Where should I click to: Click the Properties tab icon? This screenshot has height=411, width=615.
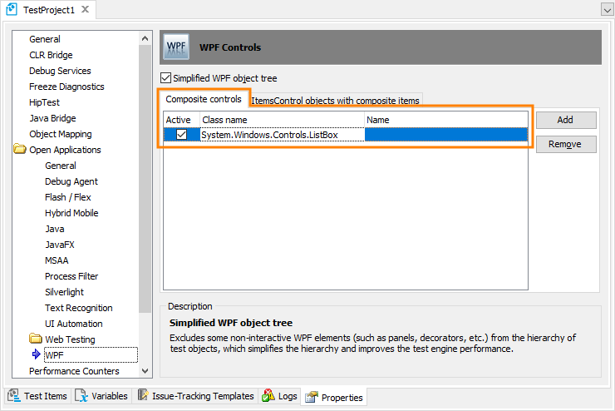coord(312,397)
